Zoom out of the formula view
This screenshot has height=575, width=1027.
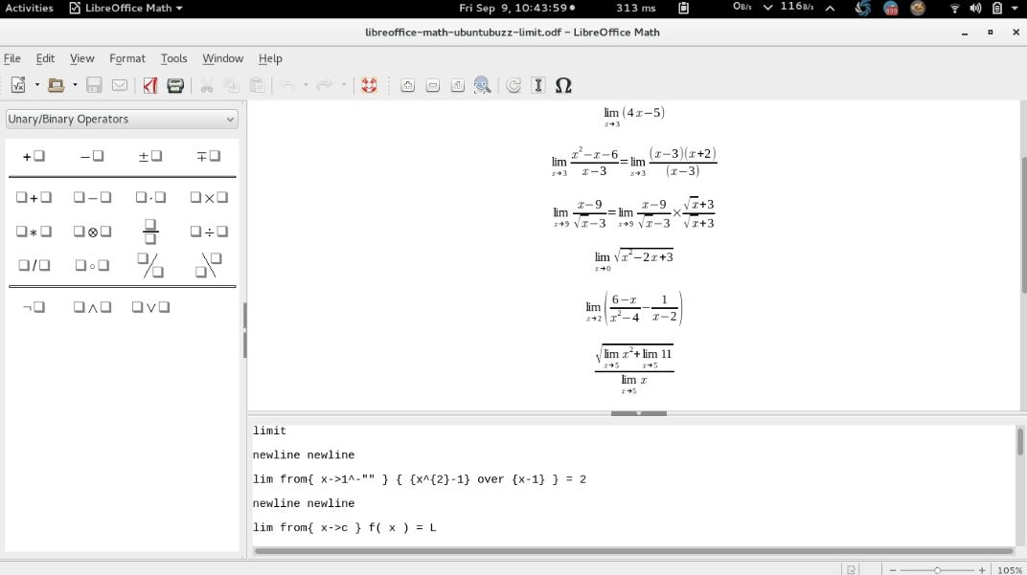pyautogui.click(x=431, y=84)
